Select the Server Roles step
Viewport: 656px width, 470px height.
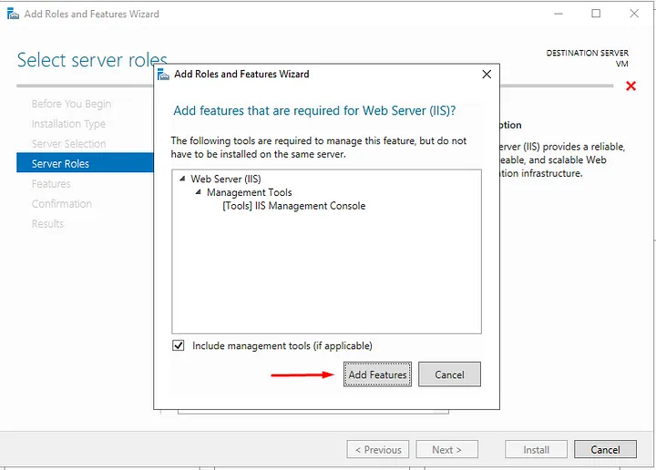click(60, 164)
